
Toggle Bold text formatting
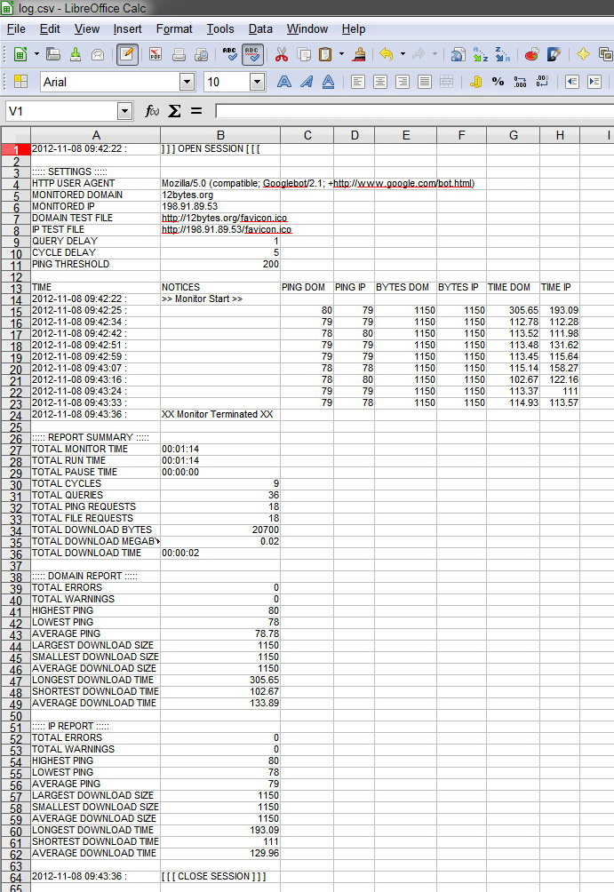click(x=284, y=82)
